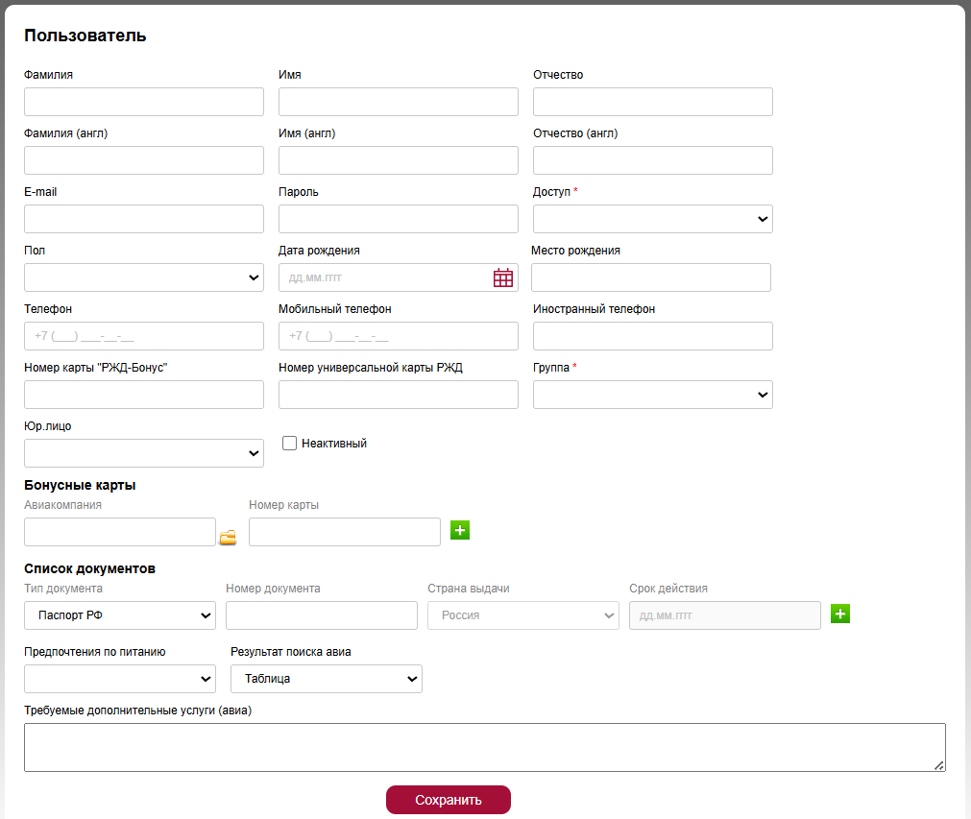Click the Неактивный label text

coord(334,444)
